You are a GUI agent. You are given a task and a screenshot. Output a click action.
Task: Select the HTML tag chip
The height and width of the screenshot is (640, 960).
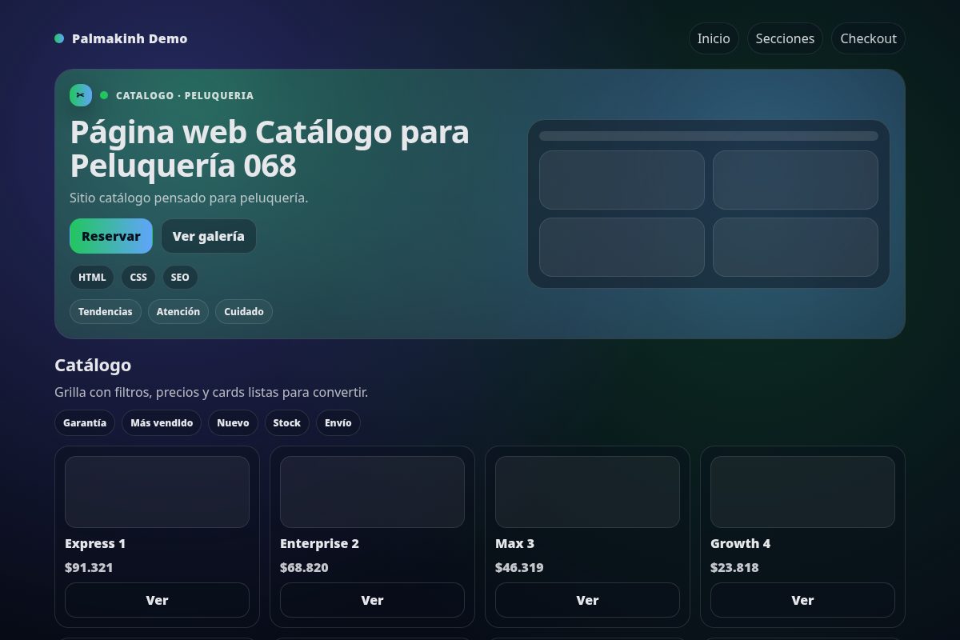pyautogui.click(x=91, y=277)
